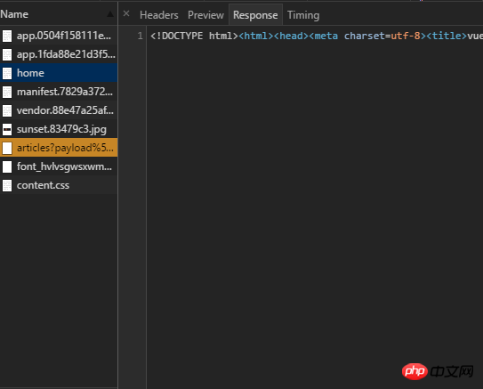Open the Preview tab
Viewport: 483px width, 389px height.
tap(205, 15)
